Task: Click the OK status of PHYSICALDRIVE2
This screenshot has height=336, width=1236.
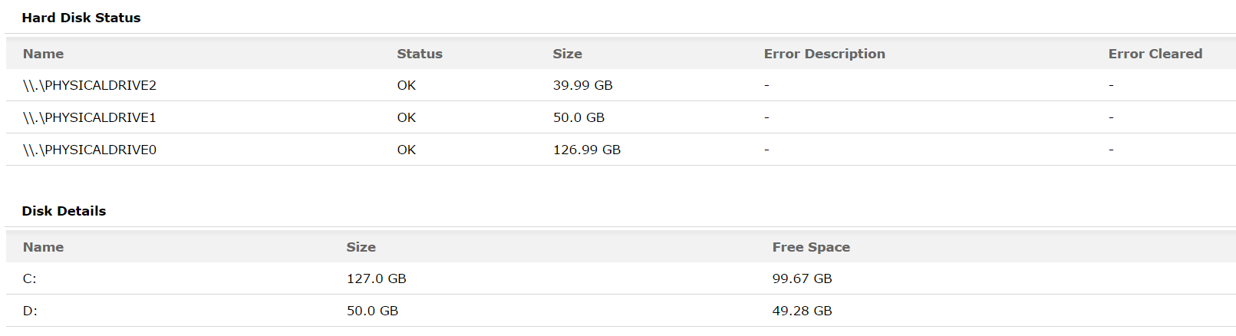Action: [406, 85]
